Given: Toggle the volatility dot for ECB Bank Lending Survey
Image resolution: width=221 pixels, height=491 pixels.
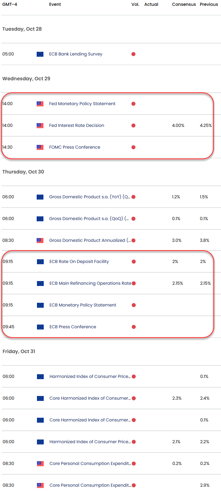Looking at the screenshot, I should point(133,54).
